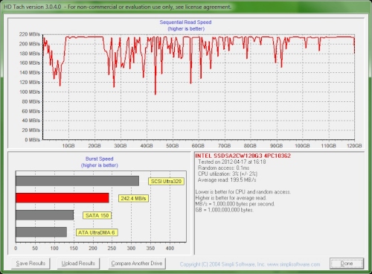Click the 242.4 MB/s yellow label
The width and height of the screenshot is (372, 274).
133,198
